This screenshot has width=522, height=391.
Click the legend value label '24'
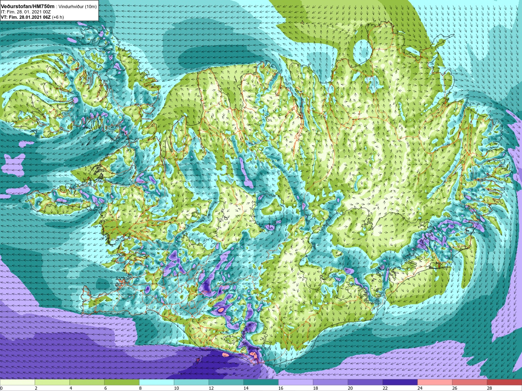(x=420, y=388)
